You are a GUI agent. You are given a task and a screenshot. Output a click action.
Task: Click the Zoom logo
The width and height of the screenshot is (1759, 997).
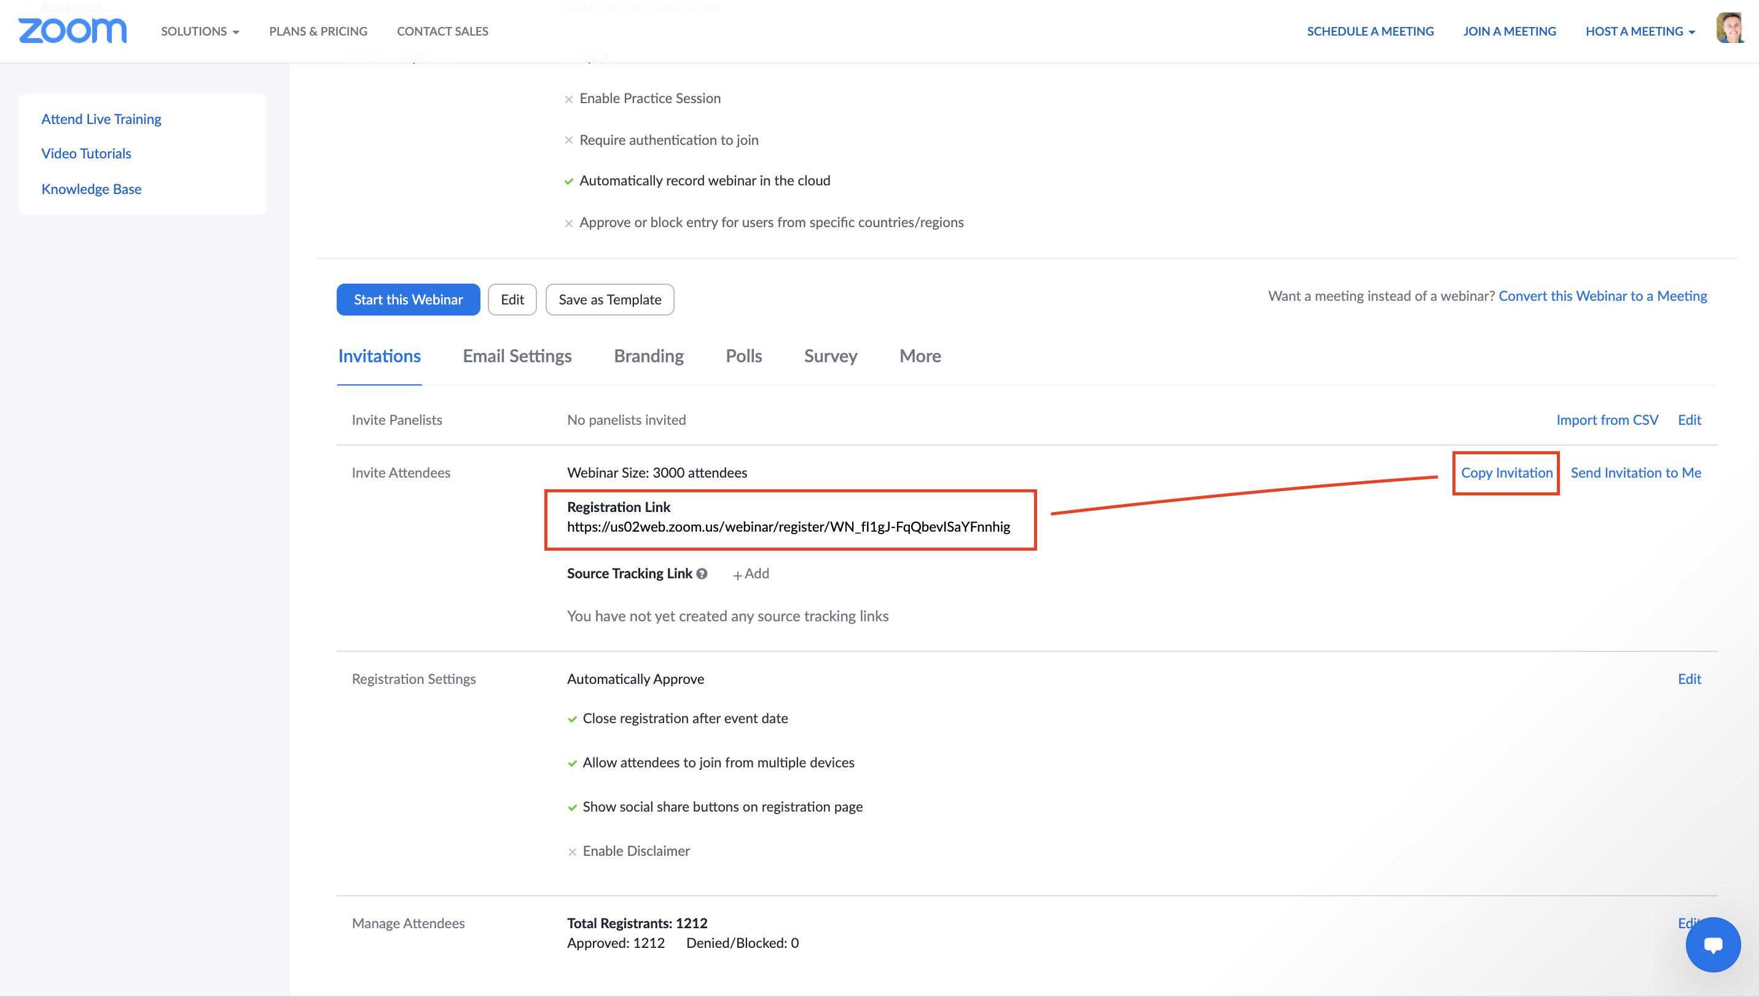(x=72, y=31)
